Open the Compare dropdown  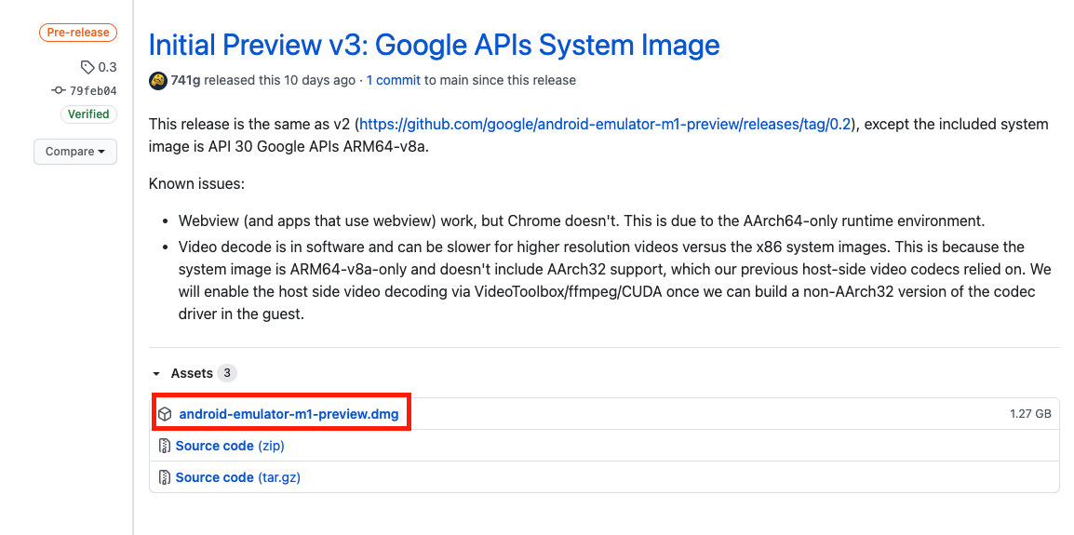click(x=75, y=152)
